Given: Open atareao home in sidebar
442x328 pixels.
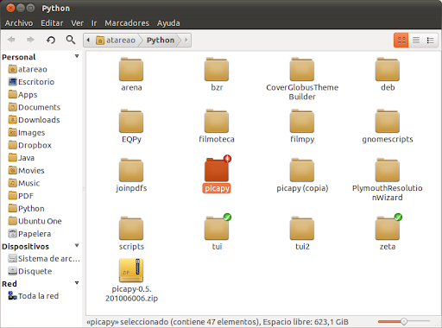Looking at the screenshot, I should coord(28,69).
